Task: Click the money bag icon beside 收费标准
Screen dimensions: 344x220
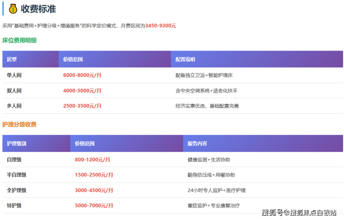Action: pyautogui.click(x=12, y=8)
